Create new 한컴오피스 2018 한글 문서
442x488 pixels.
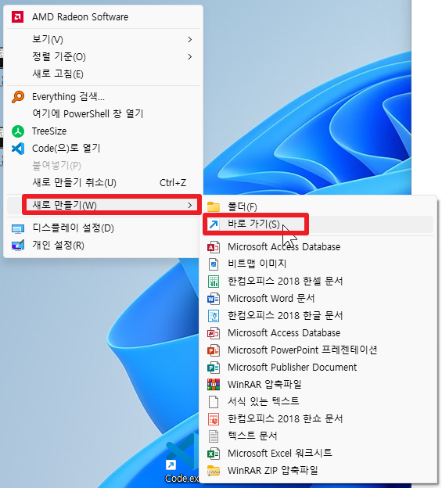point(318,316)
